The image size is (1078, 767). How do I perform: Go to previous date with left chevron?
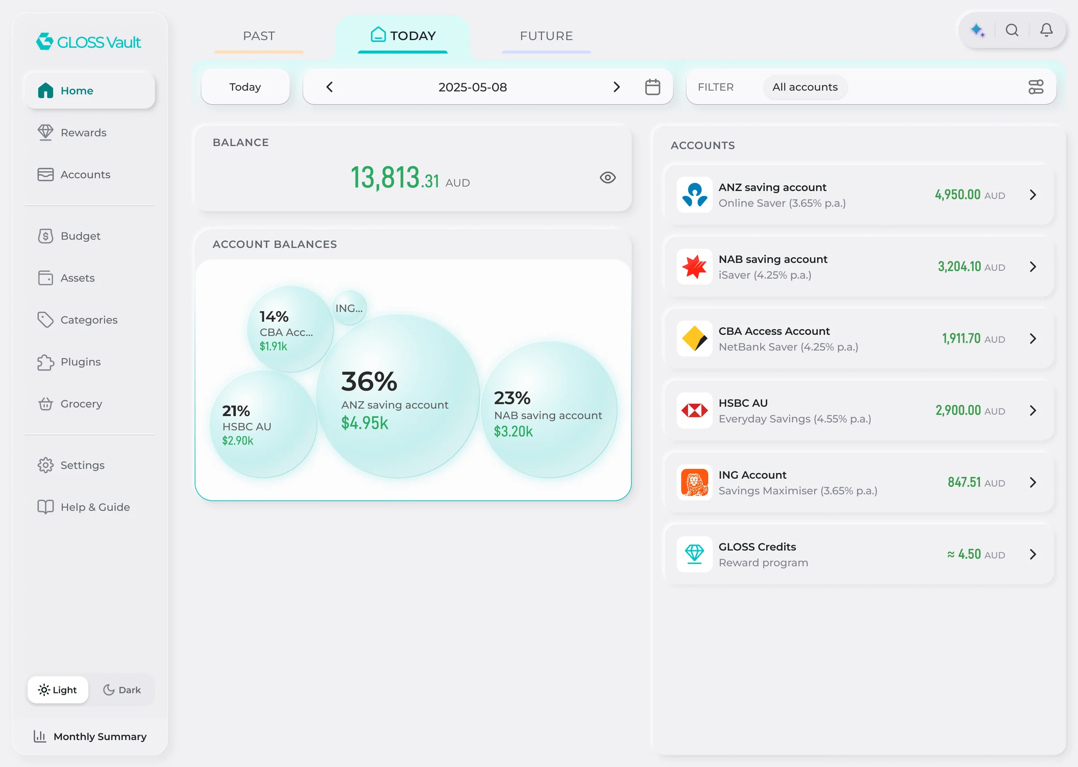pyautogui.click(x=329, y=87)
